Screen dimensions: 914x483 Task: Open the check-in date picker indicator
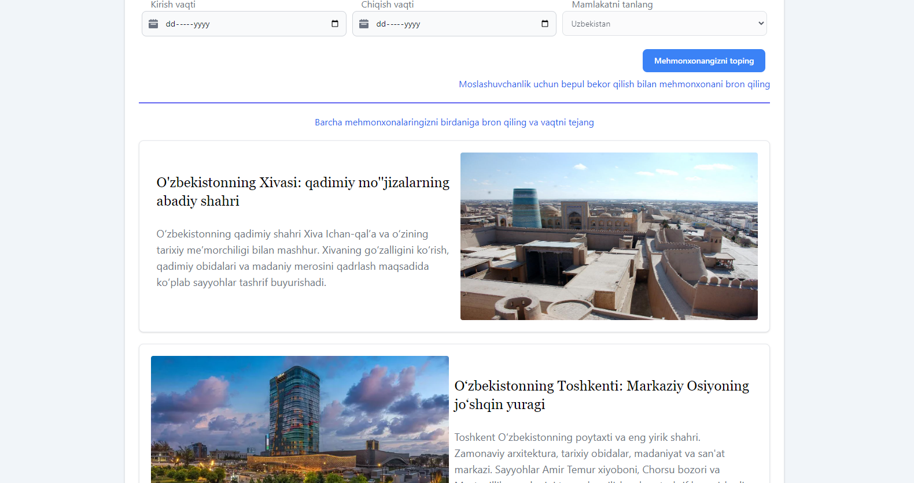pos(335,24)
